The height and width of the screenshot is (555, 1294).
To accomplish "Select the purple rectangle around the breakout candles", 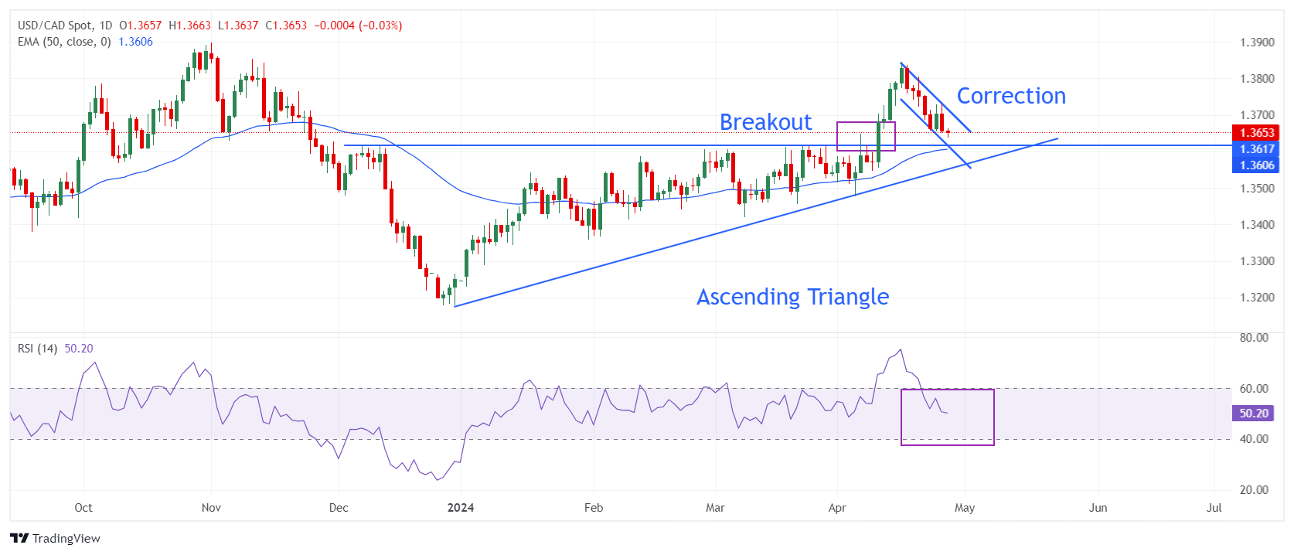I will tap(866, 122).
